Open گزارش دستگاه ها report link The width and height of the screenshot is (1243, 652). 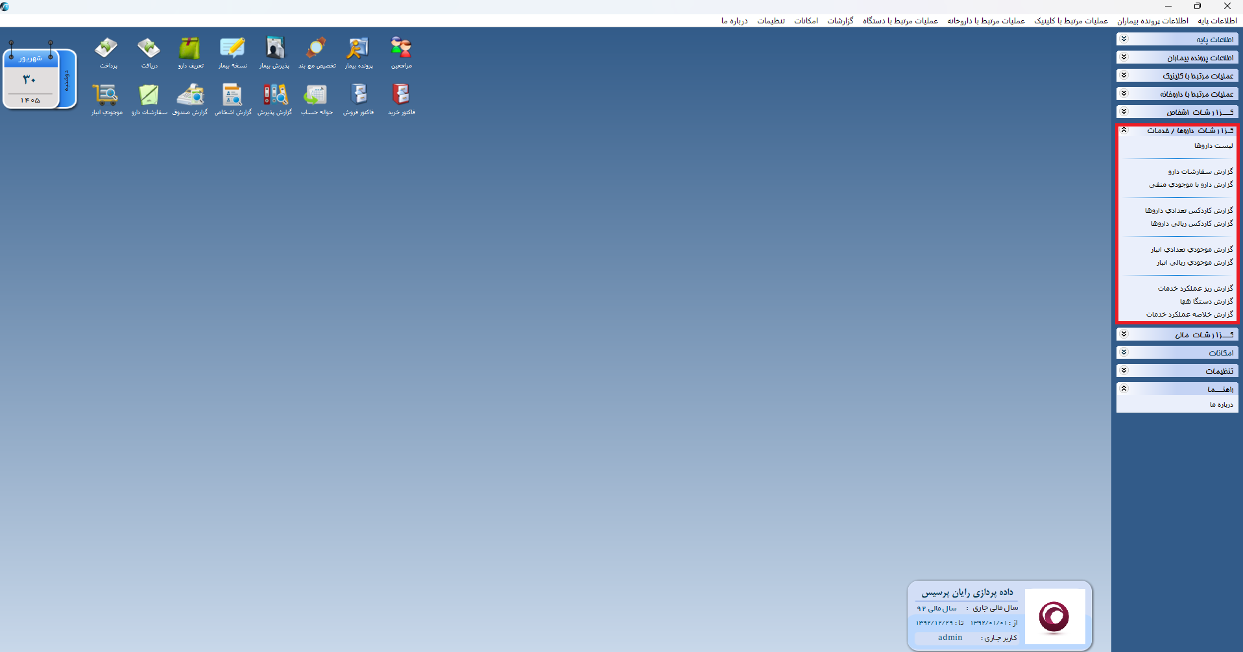1207,302
